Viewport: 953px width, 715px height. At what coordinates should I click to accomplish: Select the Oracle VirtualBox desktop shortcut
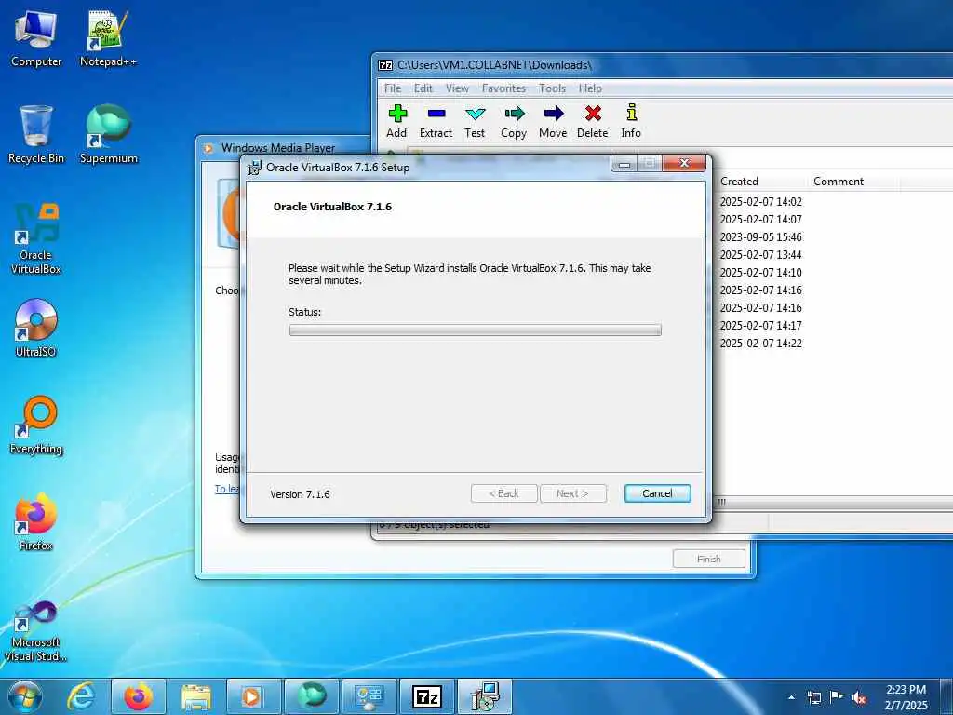coord(36,238)
